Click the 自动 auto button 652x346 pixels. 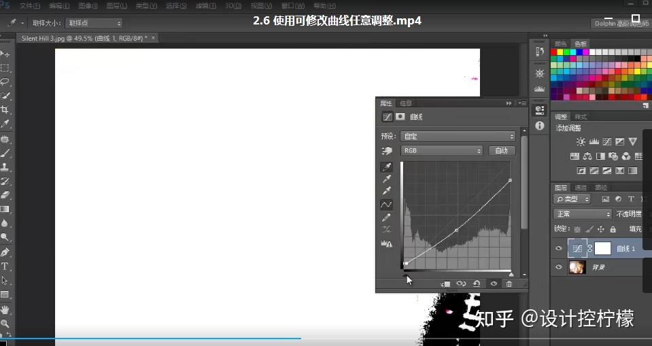click(x=502, y=150)
